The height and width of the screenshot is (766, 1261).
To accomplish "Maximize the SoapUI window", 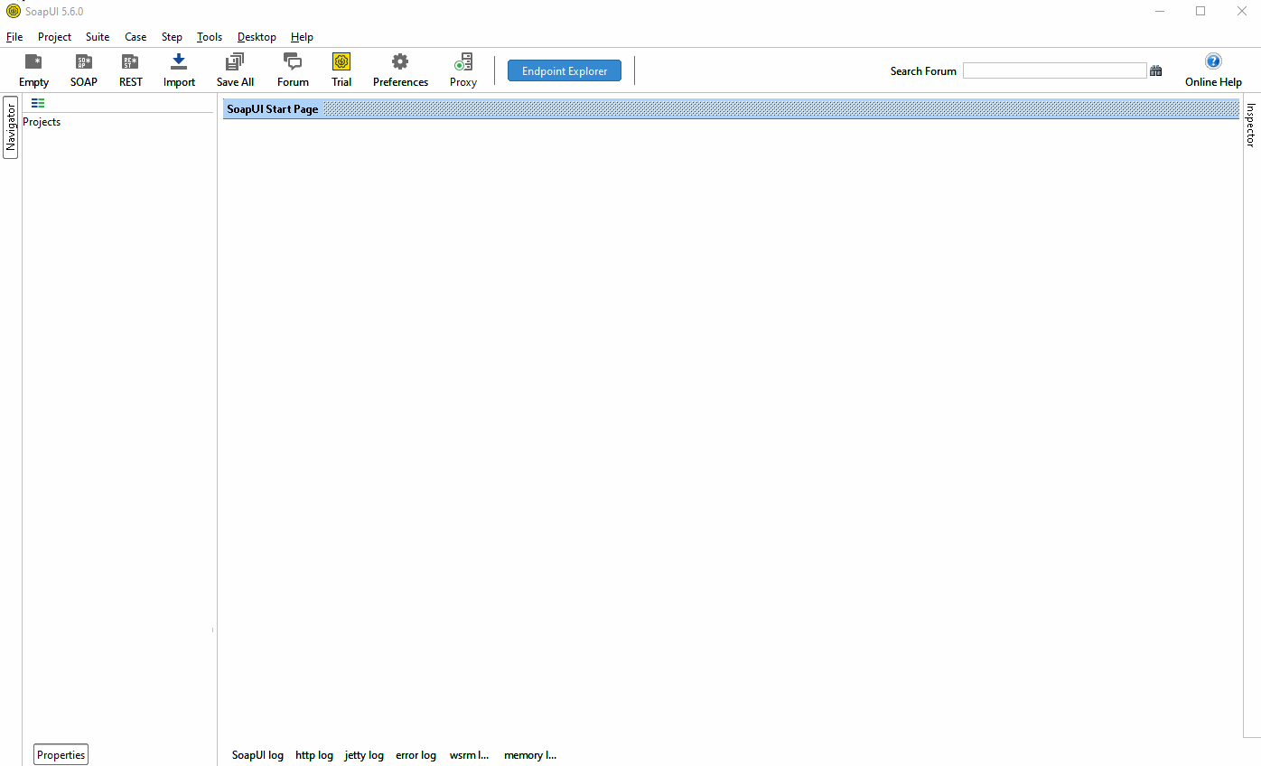I will [x=1200, y=11].
